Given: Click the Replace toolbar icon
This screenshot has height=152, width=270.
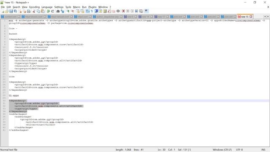Looking at the screenshot, I should [62, 11].
